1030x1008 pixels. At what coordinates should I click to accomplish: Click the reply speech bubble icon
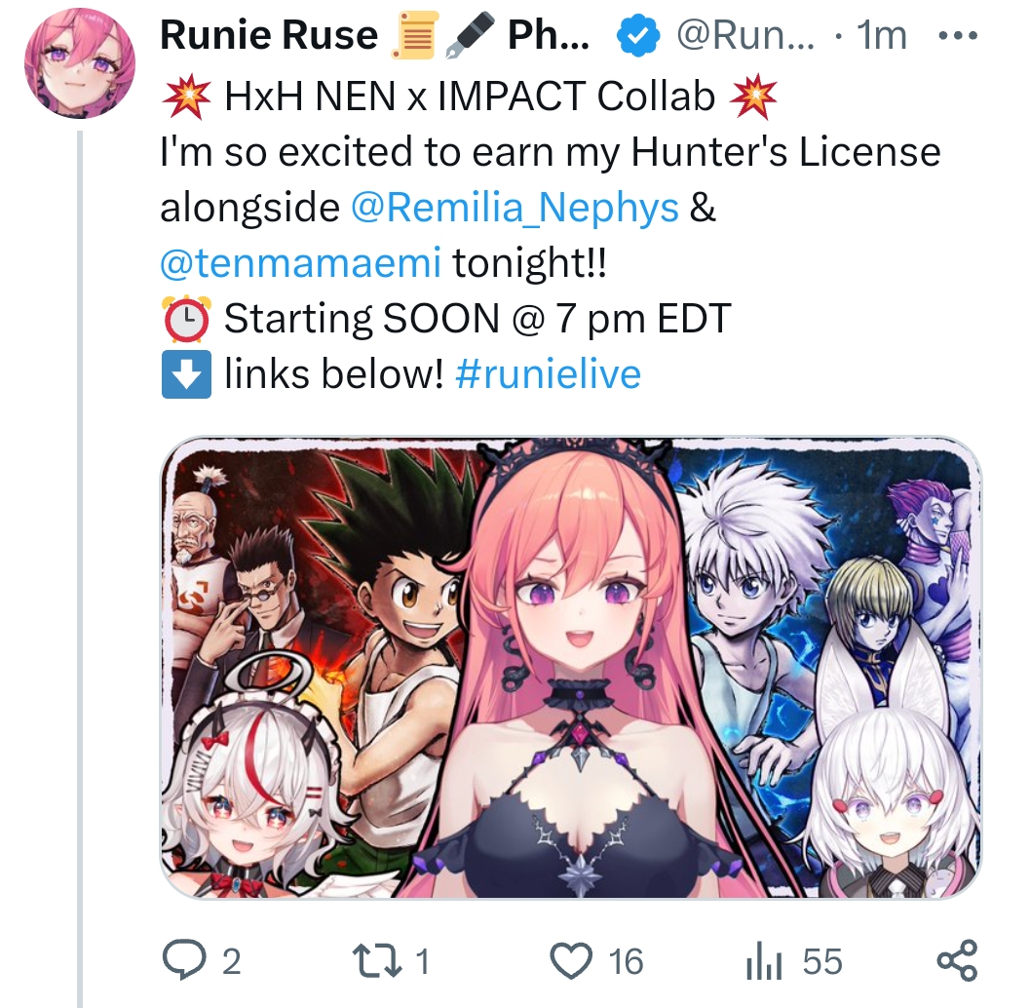[184, 960]
